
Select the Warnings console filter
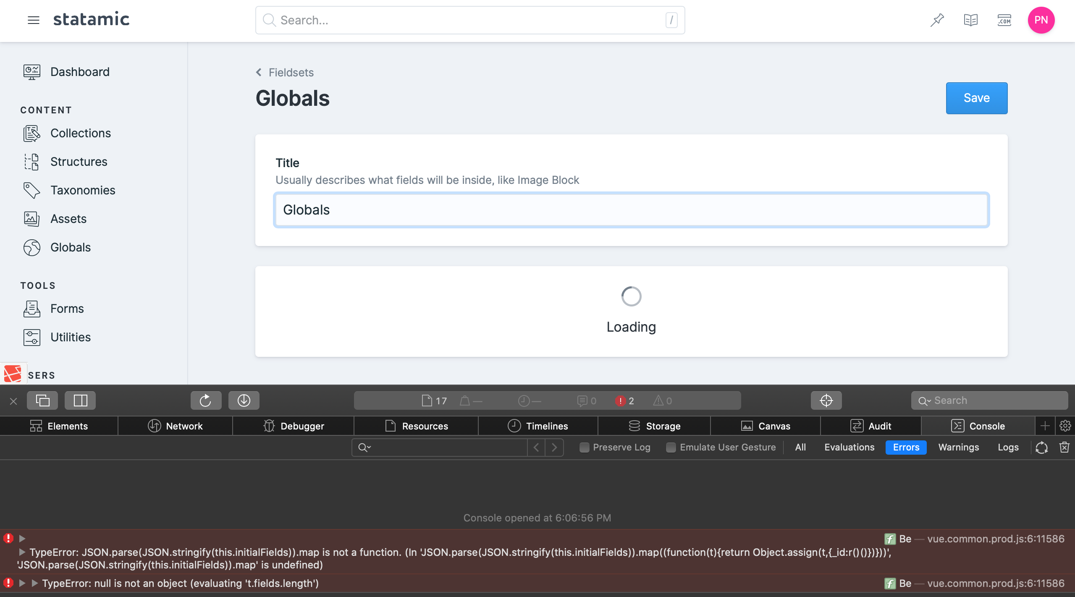tap(959, 447)
